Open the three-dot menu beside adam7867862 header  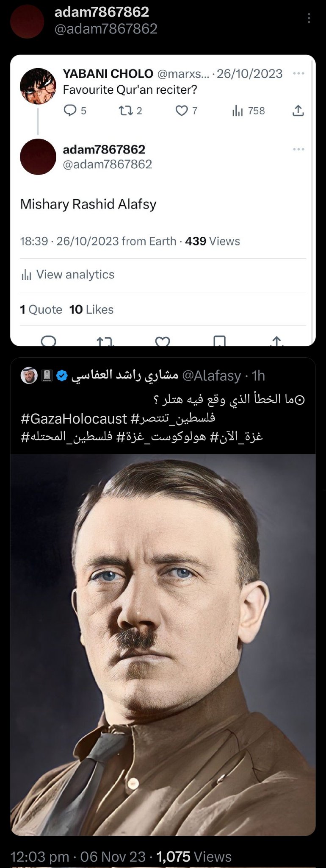(x=309, y=18)
